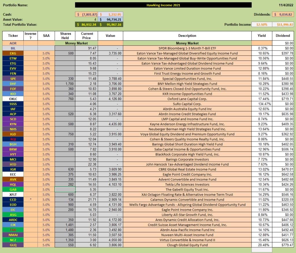Select the $11,996.82 portfolio income cell

coord(283,24)
